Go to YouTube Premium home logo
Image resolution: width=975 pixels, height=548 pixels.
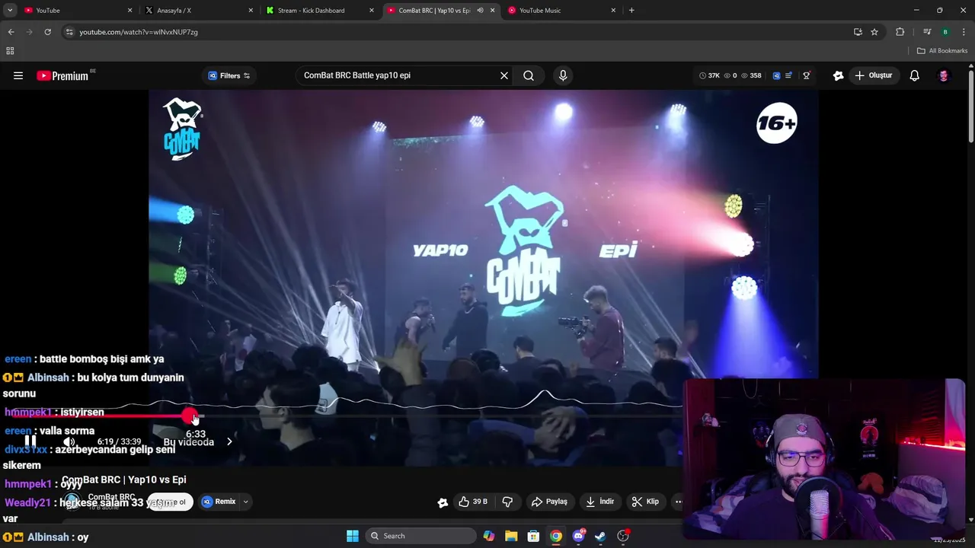coord(64,75)
